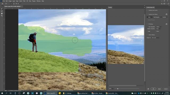The image size is (170, 95).
Task: Click the preview panel vertical scrollbar
Action: (144, 47)
